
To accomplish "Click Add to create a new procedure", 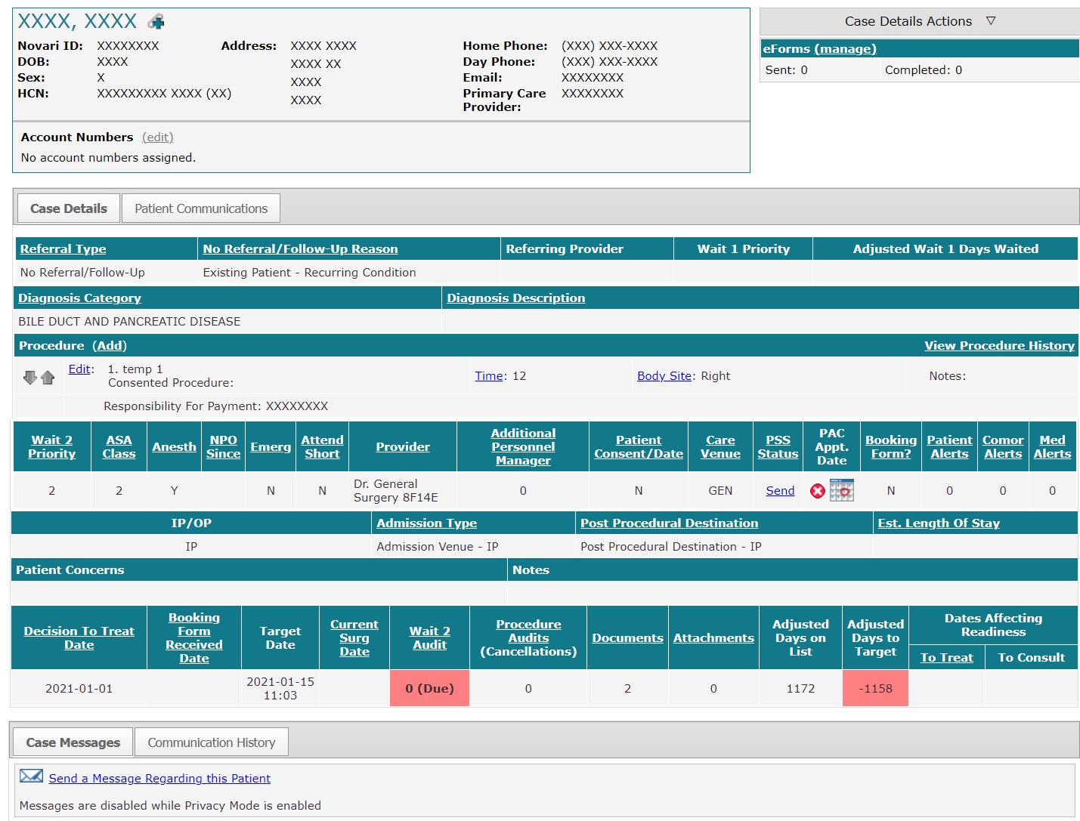I will [x=110, y=345].
